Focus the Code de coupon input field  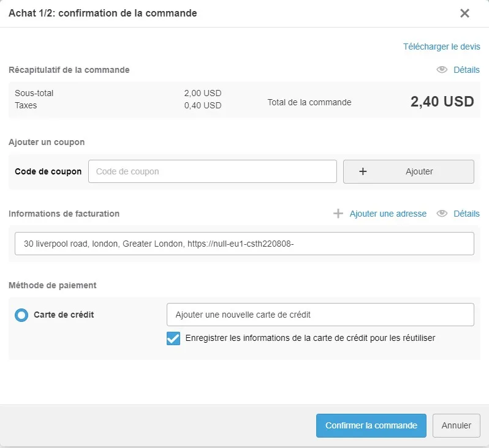coord(212,171)
